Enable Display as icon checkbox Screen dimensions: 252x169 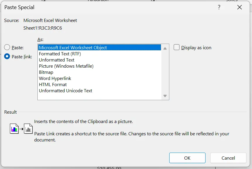tap(177, 47)
